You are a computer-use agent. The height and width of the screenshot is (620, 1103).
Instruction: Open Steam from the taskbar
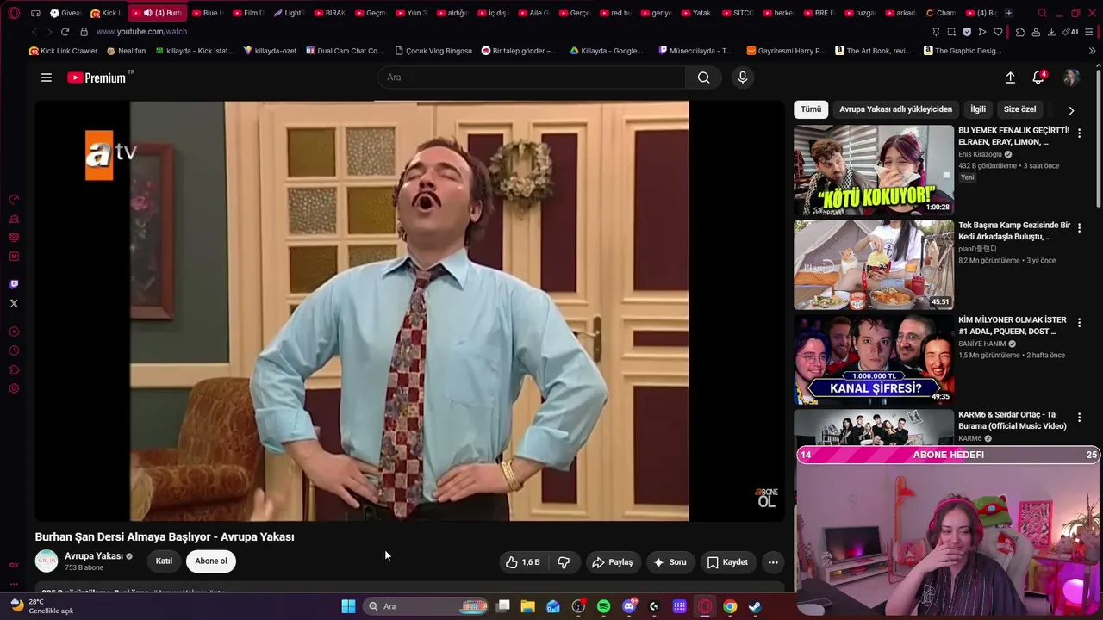[755, 606]
